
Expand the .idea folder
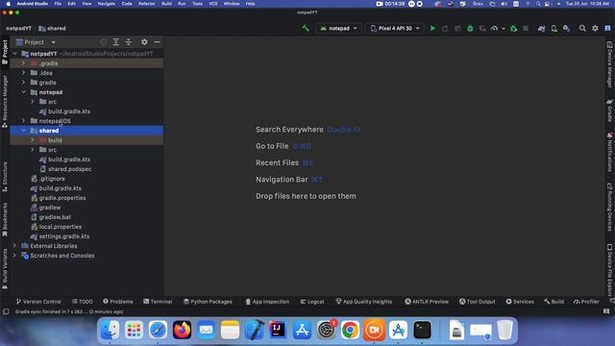pyautogui.click(x=23, y=73)
